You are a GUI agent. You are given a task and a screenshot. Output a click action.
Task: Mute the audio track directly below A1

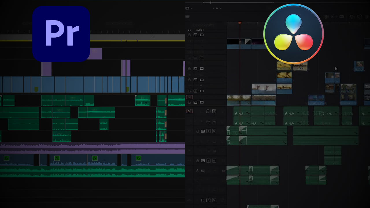tap(214, 131)
